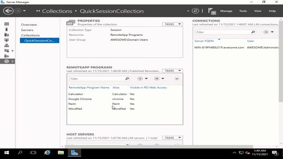The image size is (283, 159).
Task: Open File and Storage Services sidebar icon
Action: point(7,51)
